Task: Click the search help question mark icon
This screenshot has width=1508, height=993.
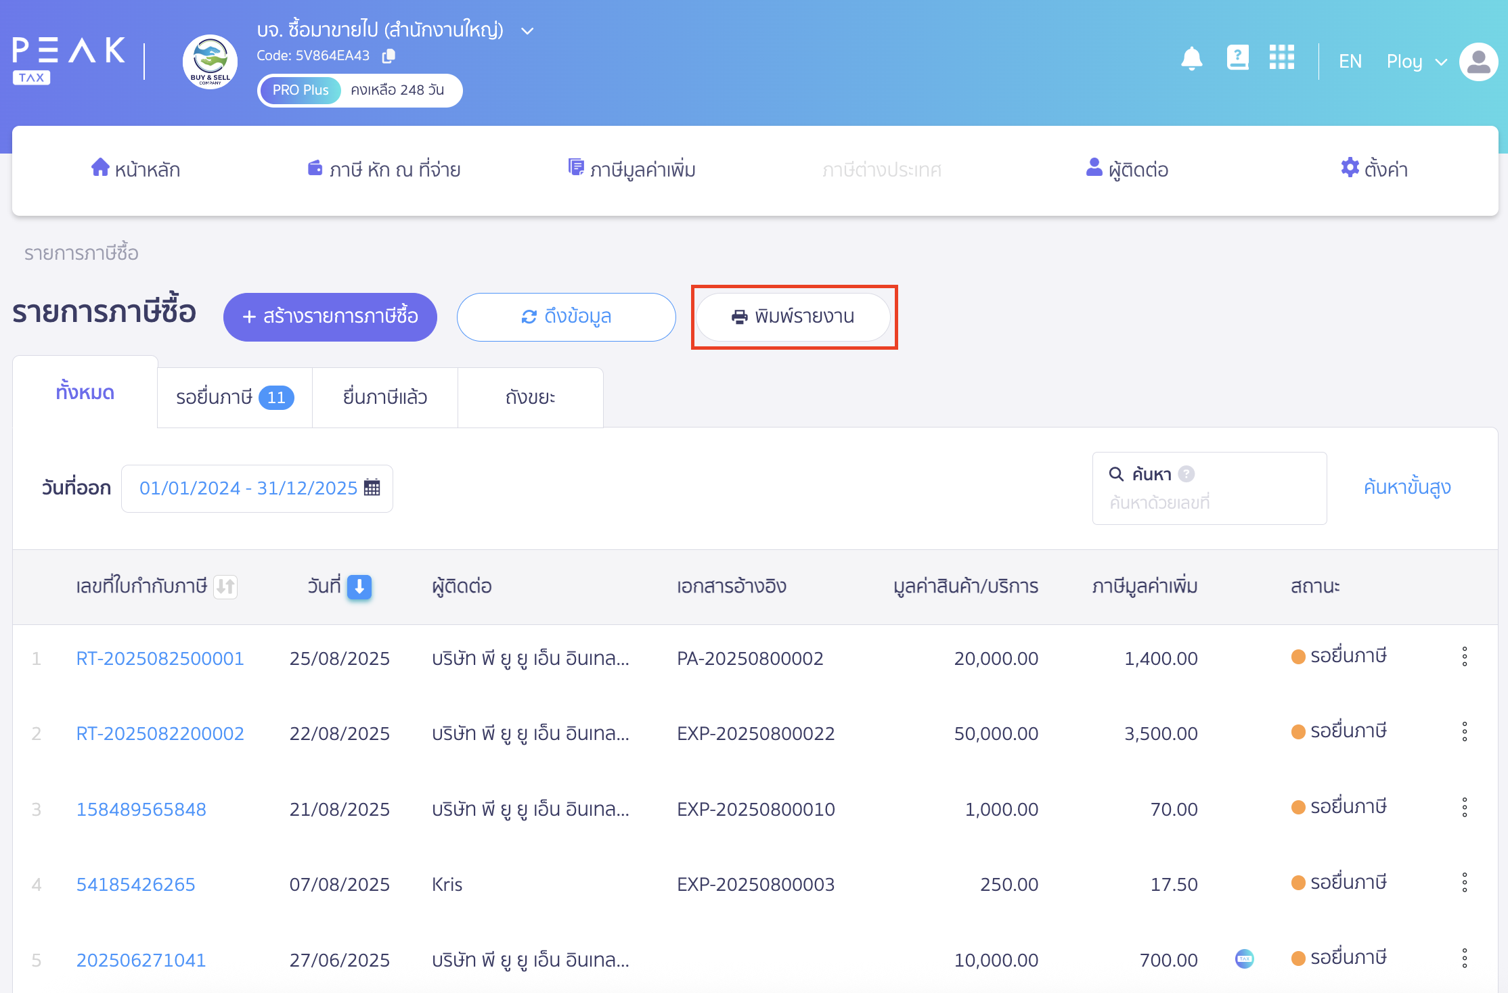Action: [x=1187, y=474]
